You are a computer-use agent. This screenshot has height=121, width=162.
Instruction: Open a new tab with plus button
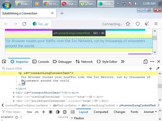[x=62, y=13]
